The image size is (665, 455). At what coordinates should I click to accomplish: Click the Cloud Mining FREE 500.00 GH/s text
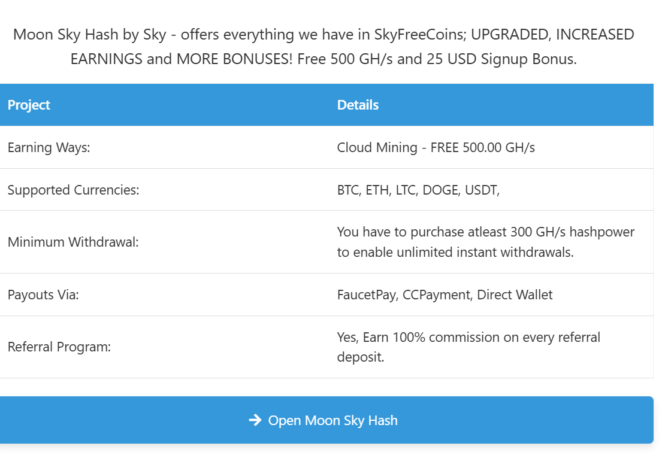(436, 147)
